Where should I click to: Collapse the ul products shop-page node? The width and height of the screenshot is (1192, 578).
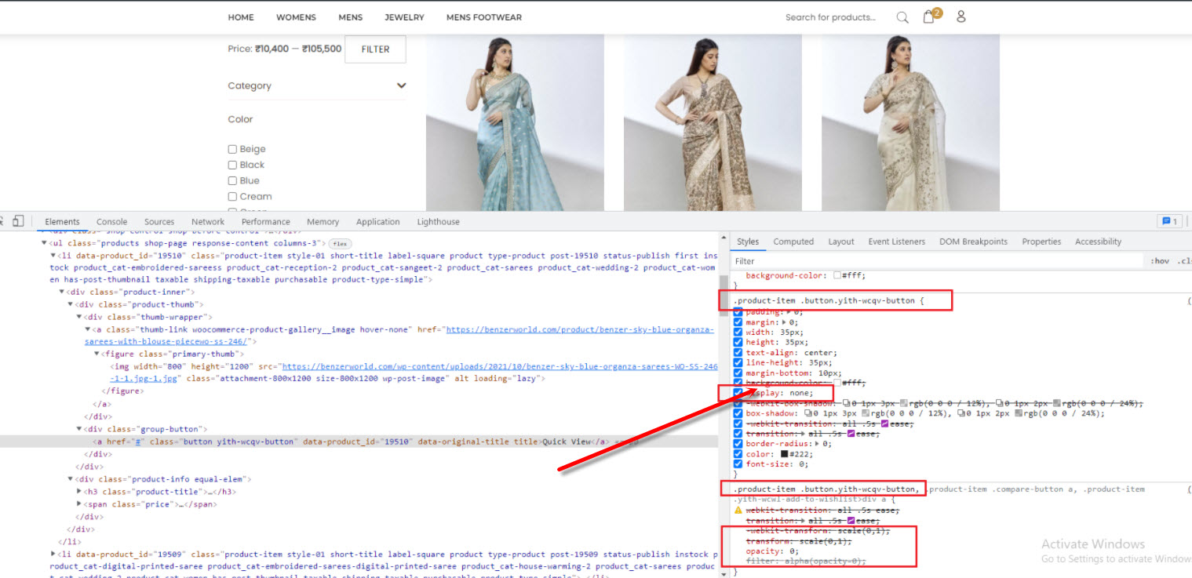[x=44, y=243]
